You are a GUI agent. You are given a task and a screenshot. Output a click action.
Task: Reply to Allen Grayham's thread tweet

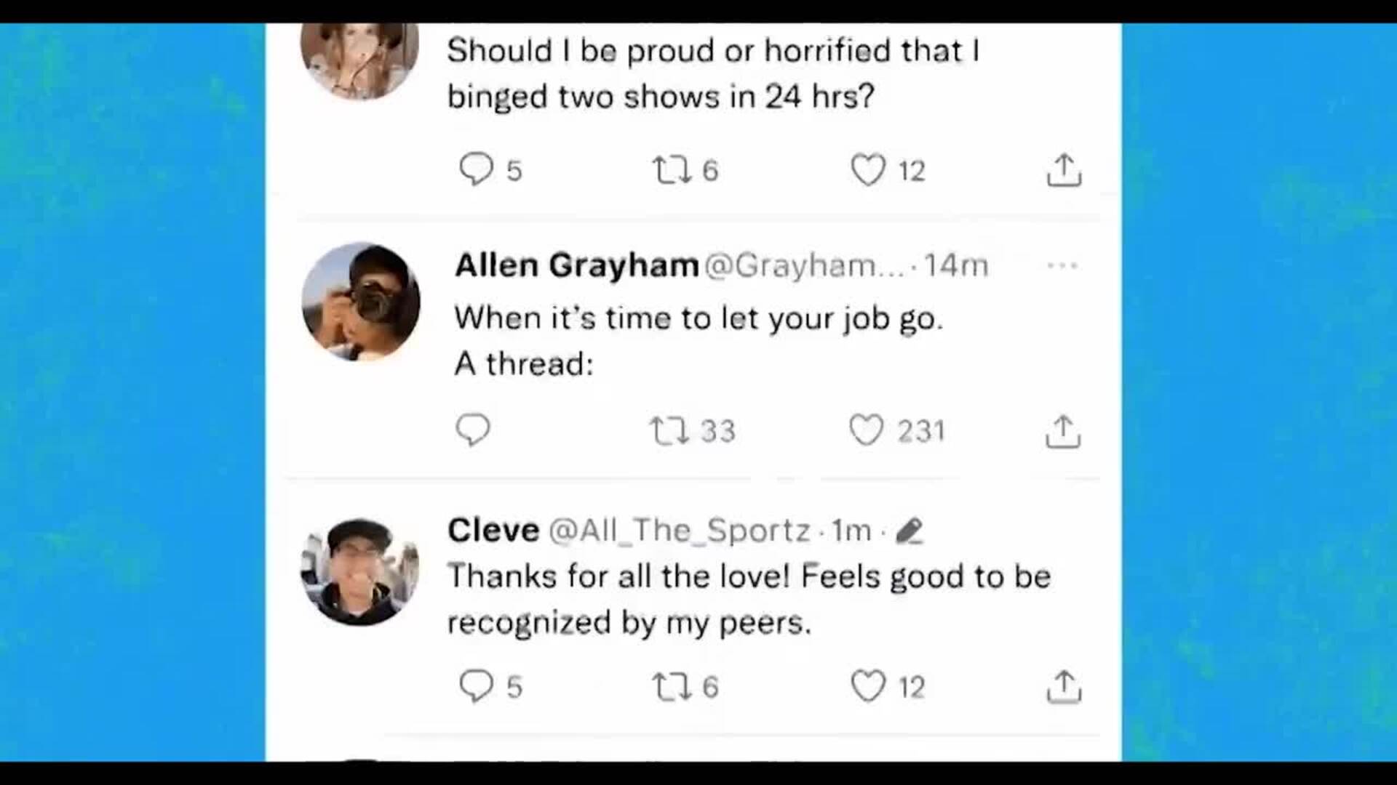(x=473, y=430)
